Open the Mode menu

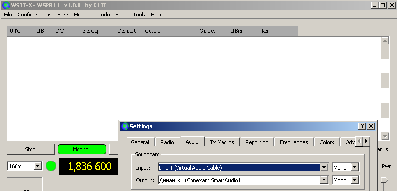coord(80,15)
